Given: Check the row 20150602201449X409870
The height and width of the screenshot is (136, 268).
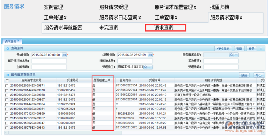Looking at the screenshot, I should [x=7, y=90].
